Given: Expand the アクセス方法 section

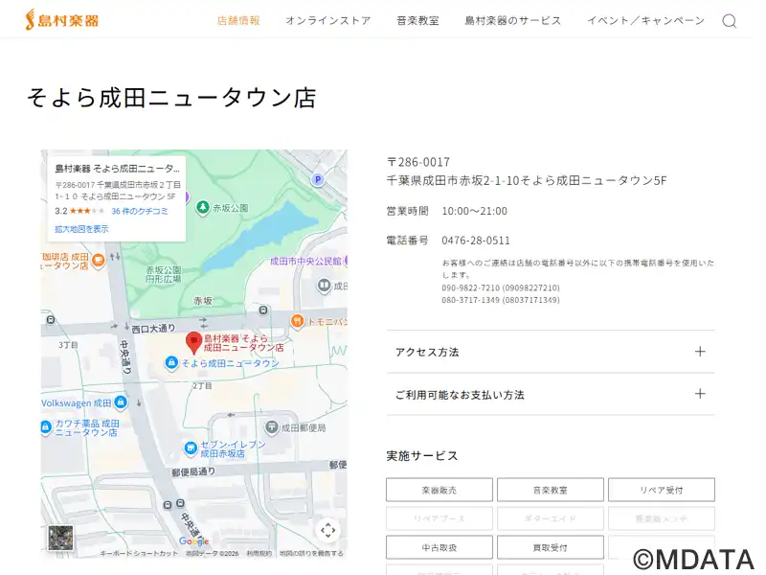Looking at the screenshot, I should [x=551, y=352].
